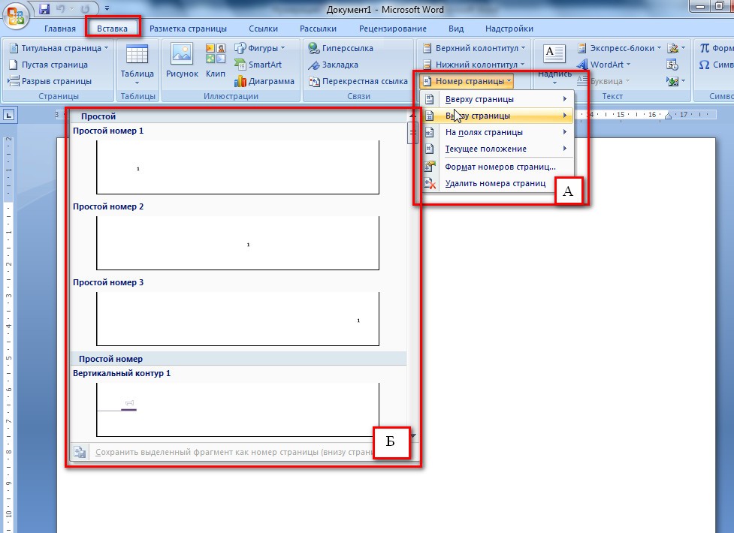Choose Внизу страницы in the menu

pyautogui.click(x=497, y=116)
